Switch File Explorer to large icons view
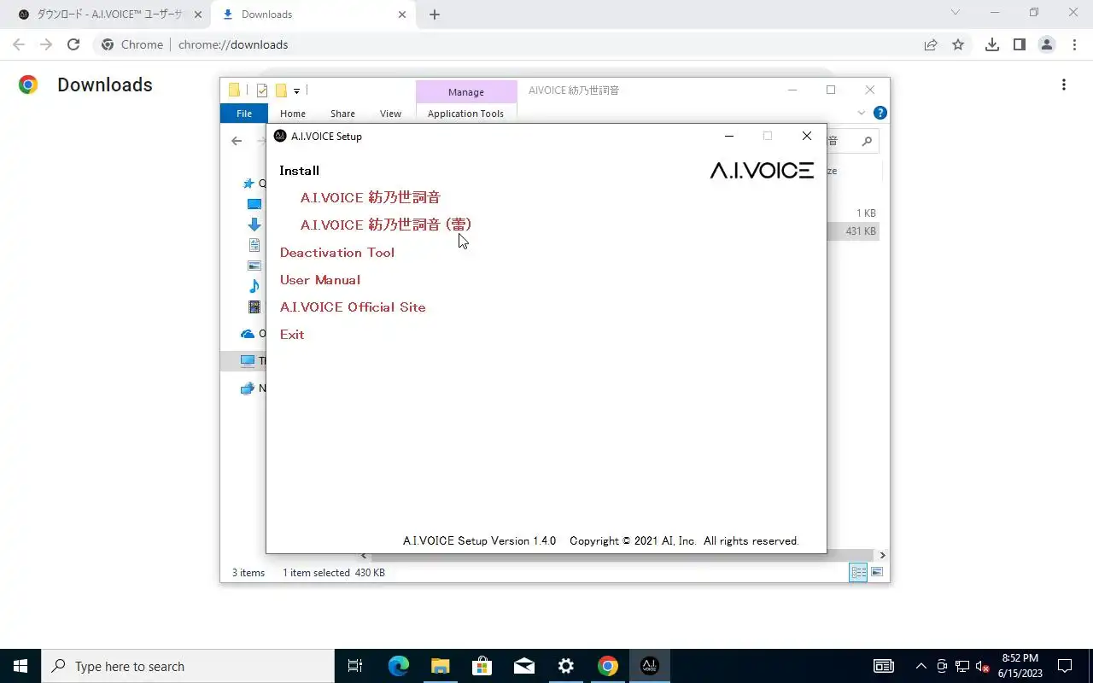Viewport: 1093px width, 683px height. [877, 573]
